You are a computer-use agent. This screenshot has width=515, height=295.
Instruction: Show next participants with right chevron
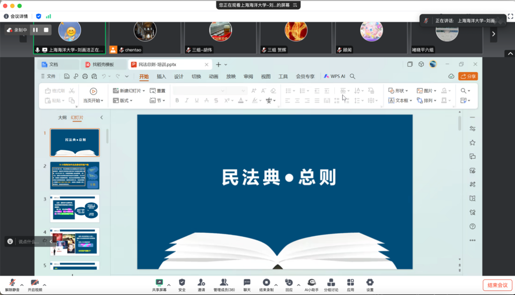(493, 34)
